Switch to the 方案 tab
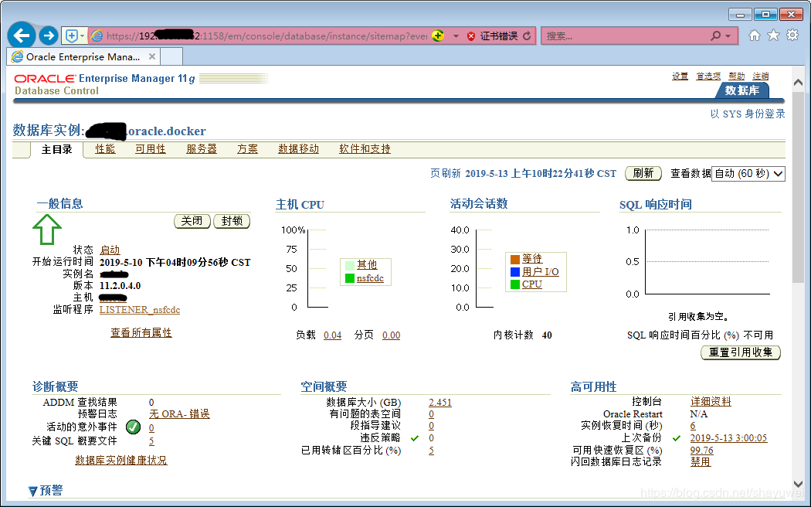This screenshot has height=507, width=811. tap(247, 149)
